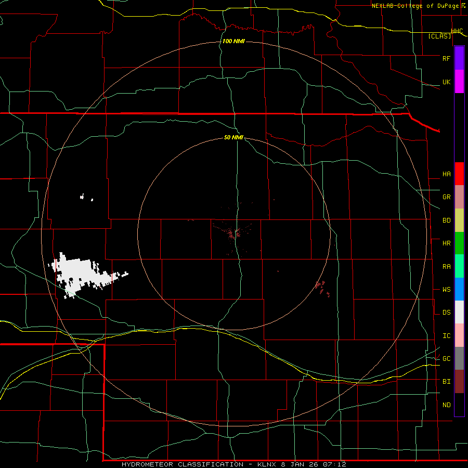468x468 pixels.
Task: Click the purple RF legend color swatch
Action: [459, 58]
